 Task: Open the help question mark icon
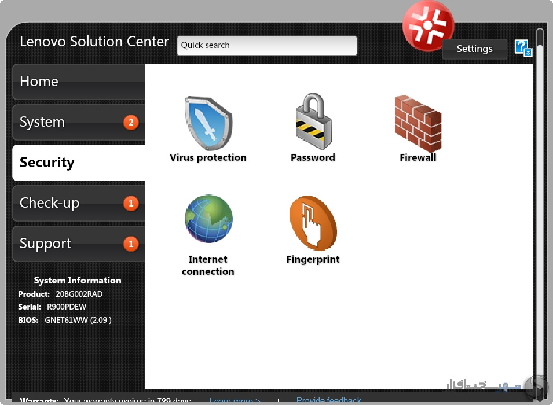(523, 47)
